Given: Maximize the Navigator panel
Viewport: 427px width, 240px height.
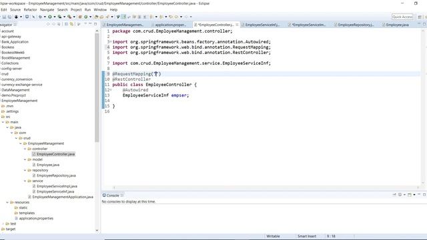Looking at the screenshot, I should pyautogui.click(x=95, y=24).
